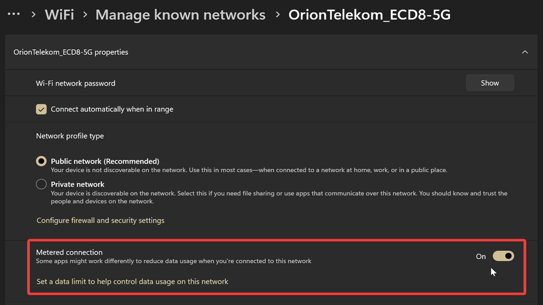543x305 pixels.
Task: Turn off the Metered connection toggle
Action: (x=503, y=256)
